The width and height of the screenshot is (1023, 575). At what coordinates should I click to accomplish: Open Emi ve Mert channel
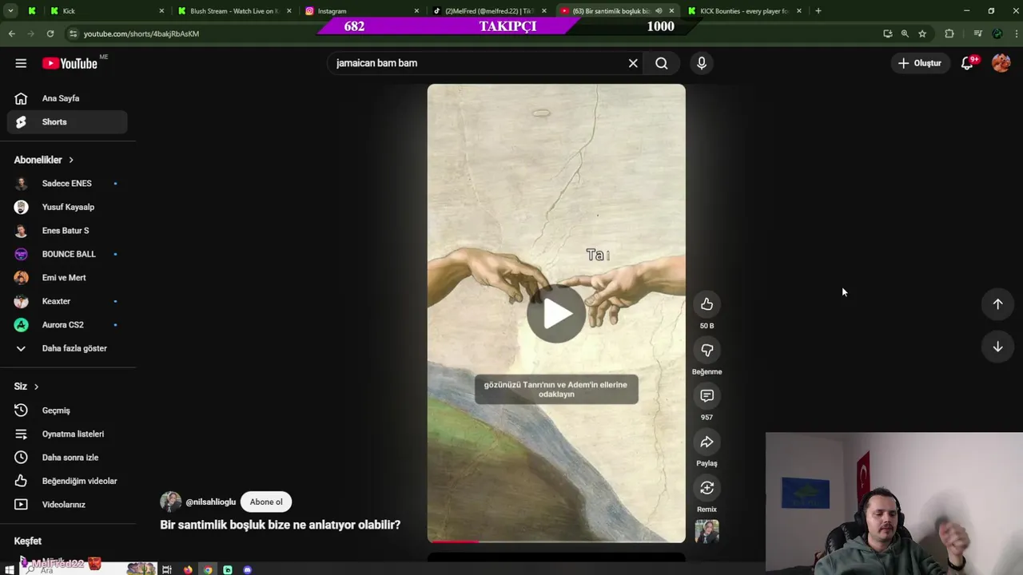67,278
